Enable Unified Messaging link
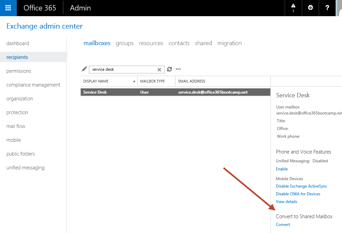This screenshot has height=233, width=342. tap(282, 169)
